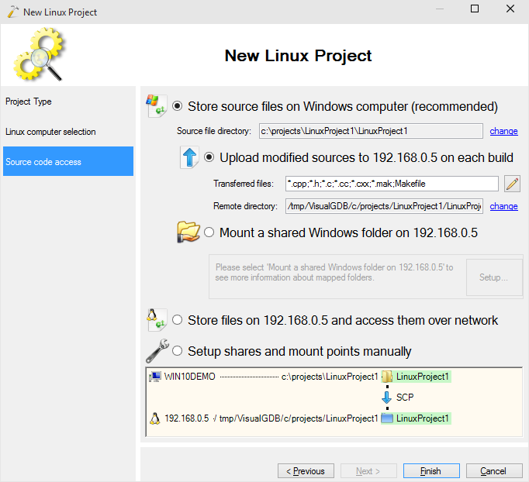Screen dimensions: 529x482
Task: Click the blue upload arrow icon
Action: click(x=189, y=157)
